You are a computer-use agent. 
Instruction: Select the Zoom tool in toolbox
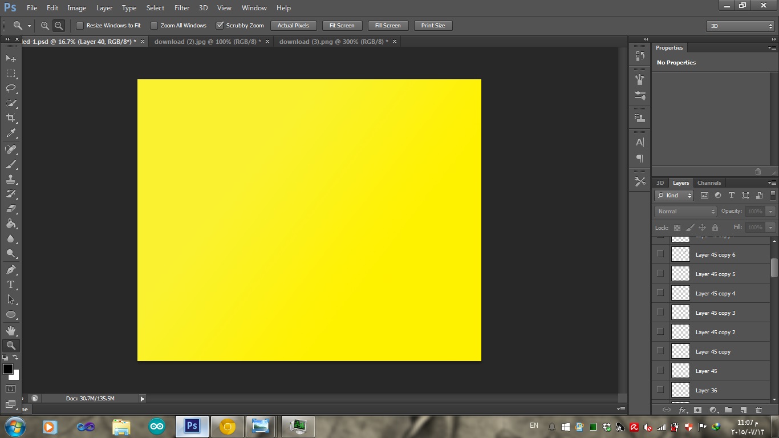coord(11,346)
